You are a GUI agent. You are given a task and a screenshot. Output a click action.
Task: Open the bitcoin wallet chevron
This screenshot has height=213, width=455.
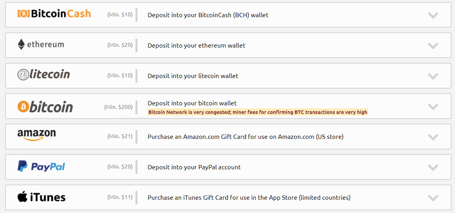pyautogui.click(x=433, y=106)
